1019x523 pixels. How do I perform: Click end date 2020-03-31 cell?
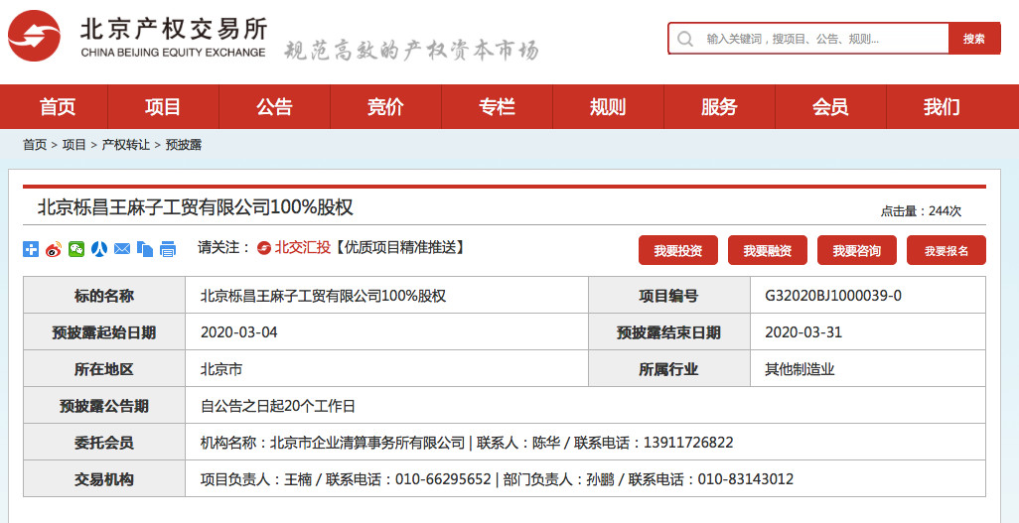click(868, 332)
